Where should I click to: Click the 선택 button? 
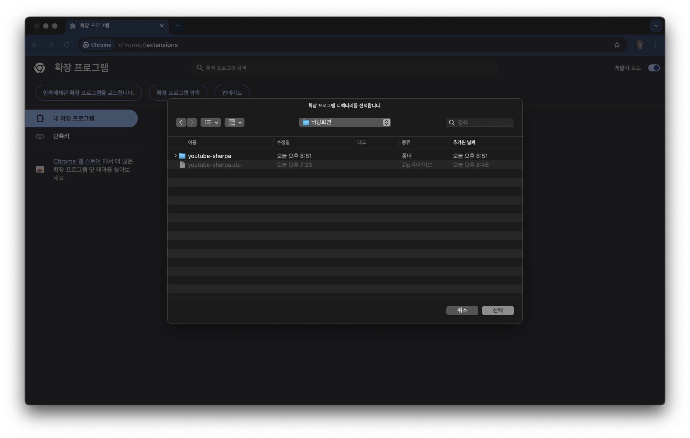[498, 310]
